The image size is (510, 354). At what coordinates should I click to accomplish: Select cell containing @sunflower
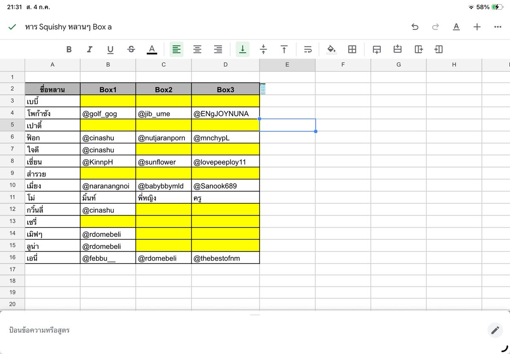pos(164,162)
